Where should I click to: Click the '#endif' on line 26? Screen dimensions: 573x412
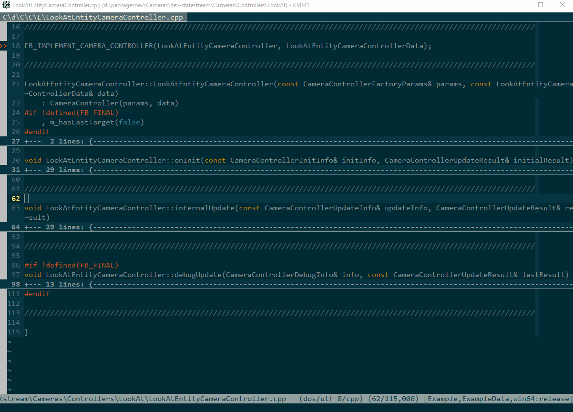click(x=37, y=132)
